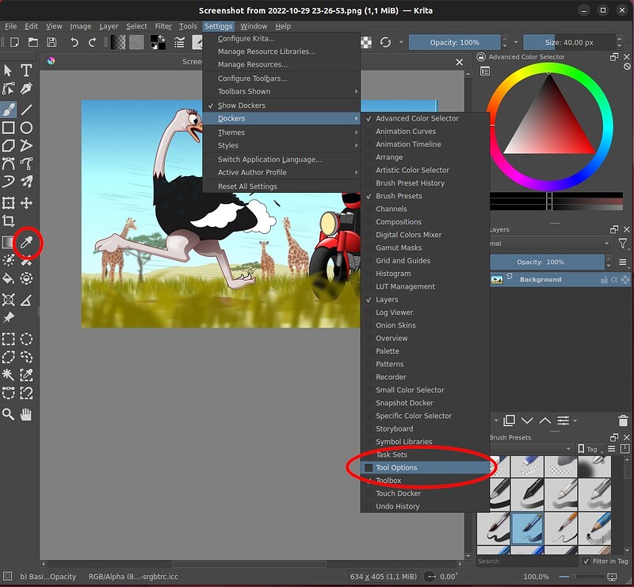Select the Elliptical Selection tool
Image resolution: width=634 pixels, height=587 pixels.
pyautogui.click(x=26, y=339)
